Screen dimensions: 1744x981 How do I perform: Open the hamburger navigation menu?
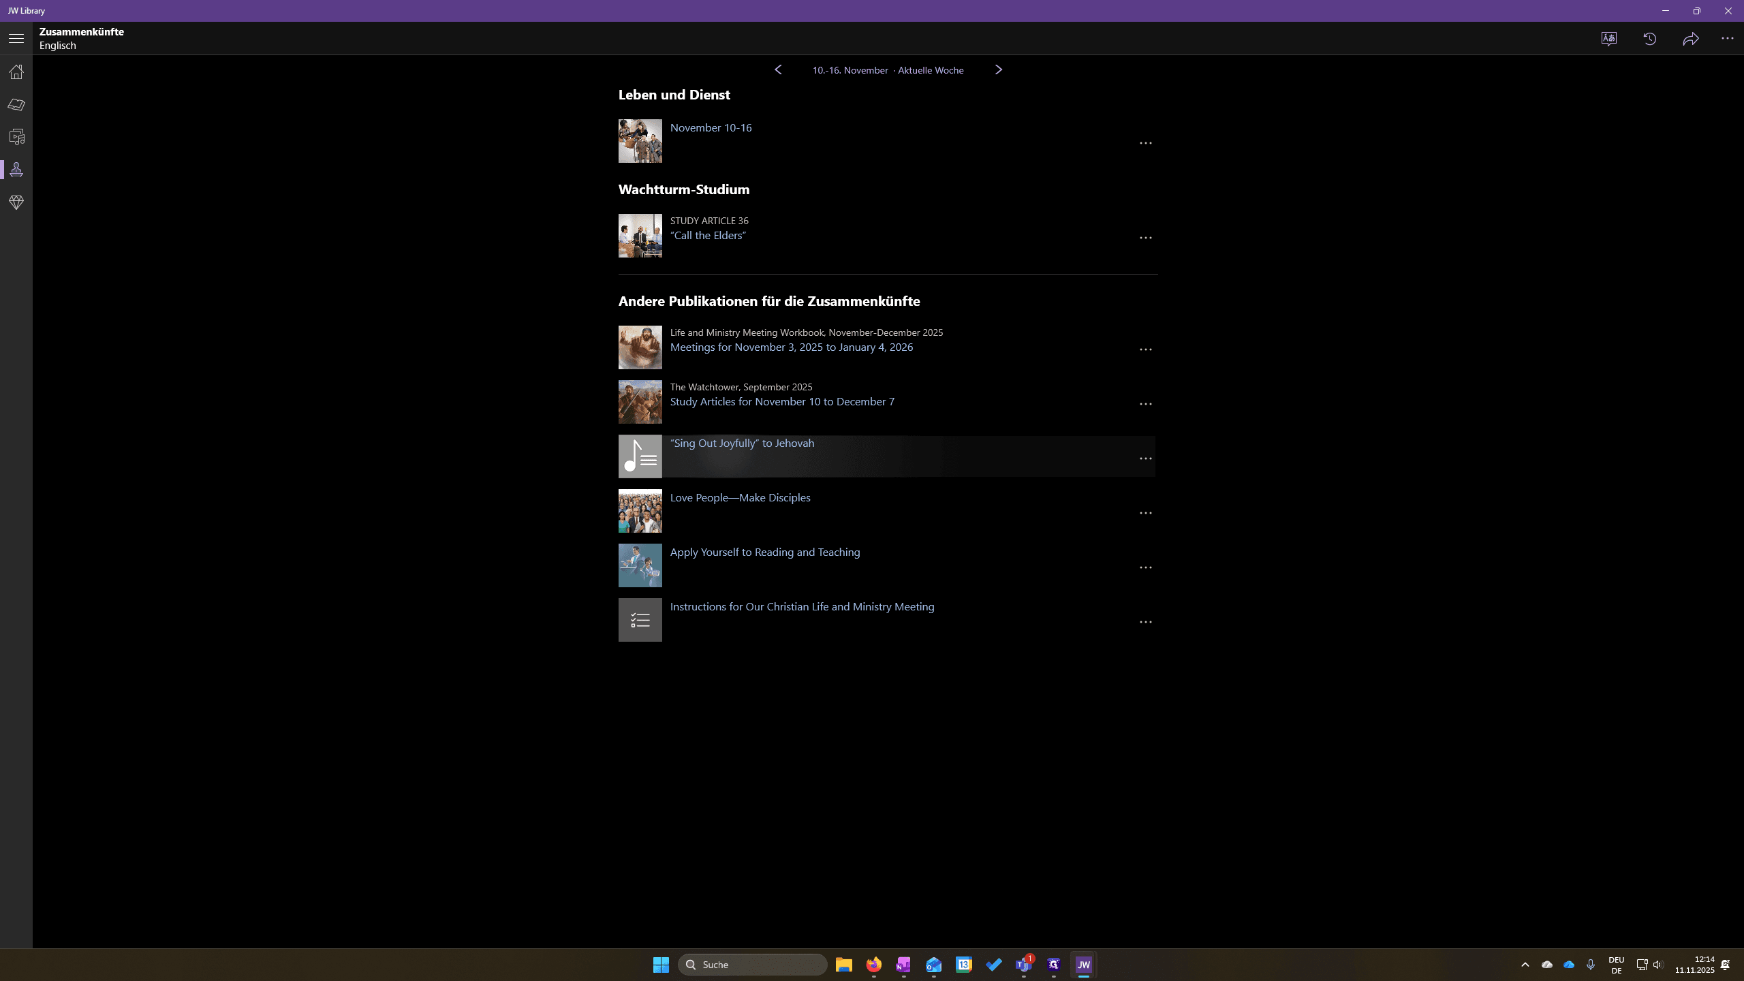point(16,39)
